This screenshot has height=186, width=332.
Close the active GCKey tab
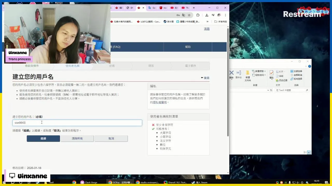(x=143, y=8)
